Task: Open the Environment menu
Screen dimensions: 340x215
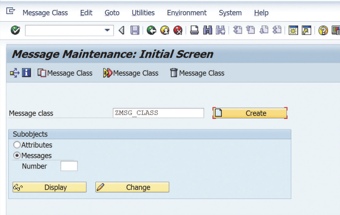Action: tap(187, 13)
